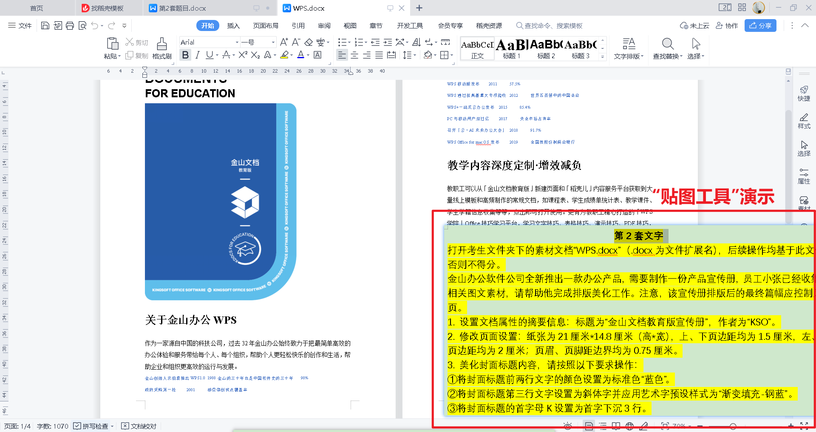Expand line spacing dropdown arrow
This screenshot has width=816, height=432.
tap(414, 55)
